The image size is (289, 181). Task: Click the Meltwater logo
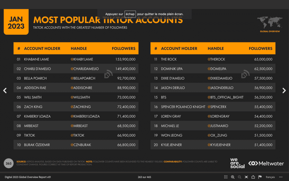pos(266,163)
